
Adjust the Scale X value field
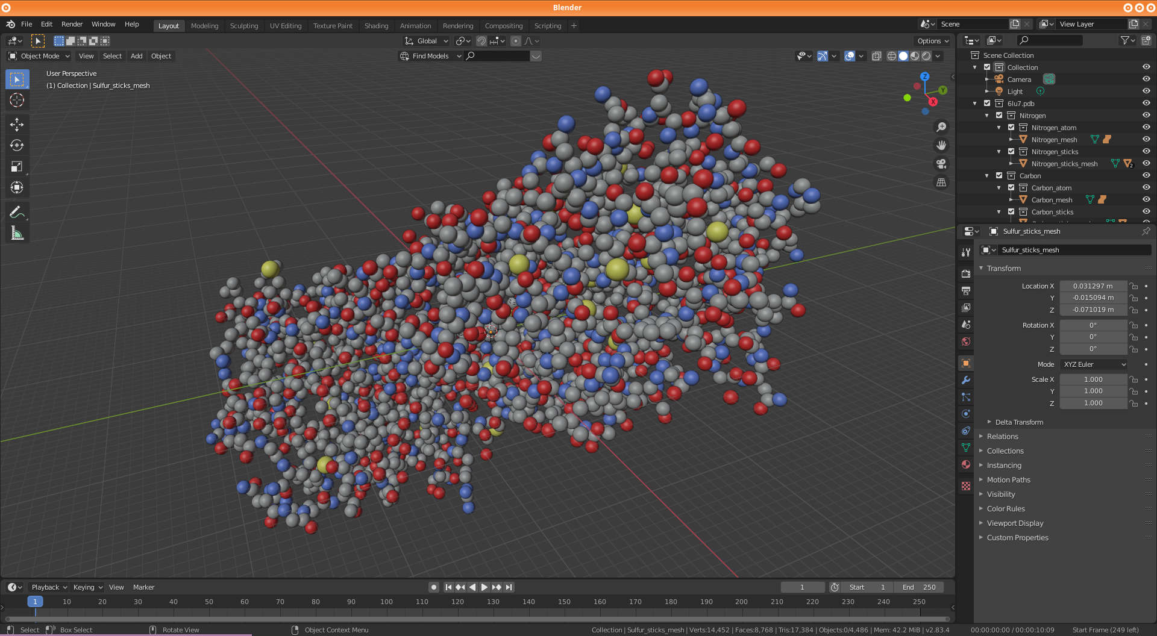click(x=1093, y=379)
